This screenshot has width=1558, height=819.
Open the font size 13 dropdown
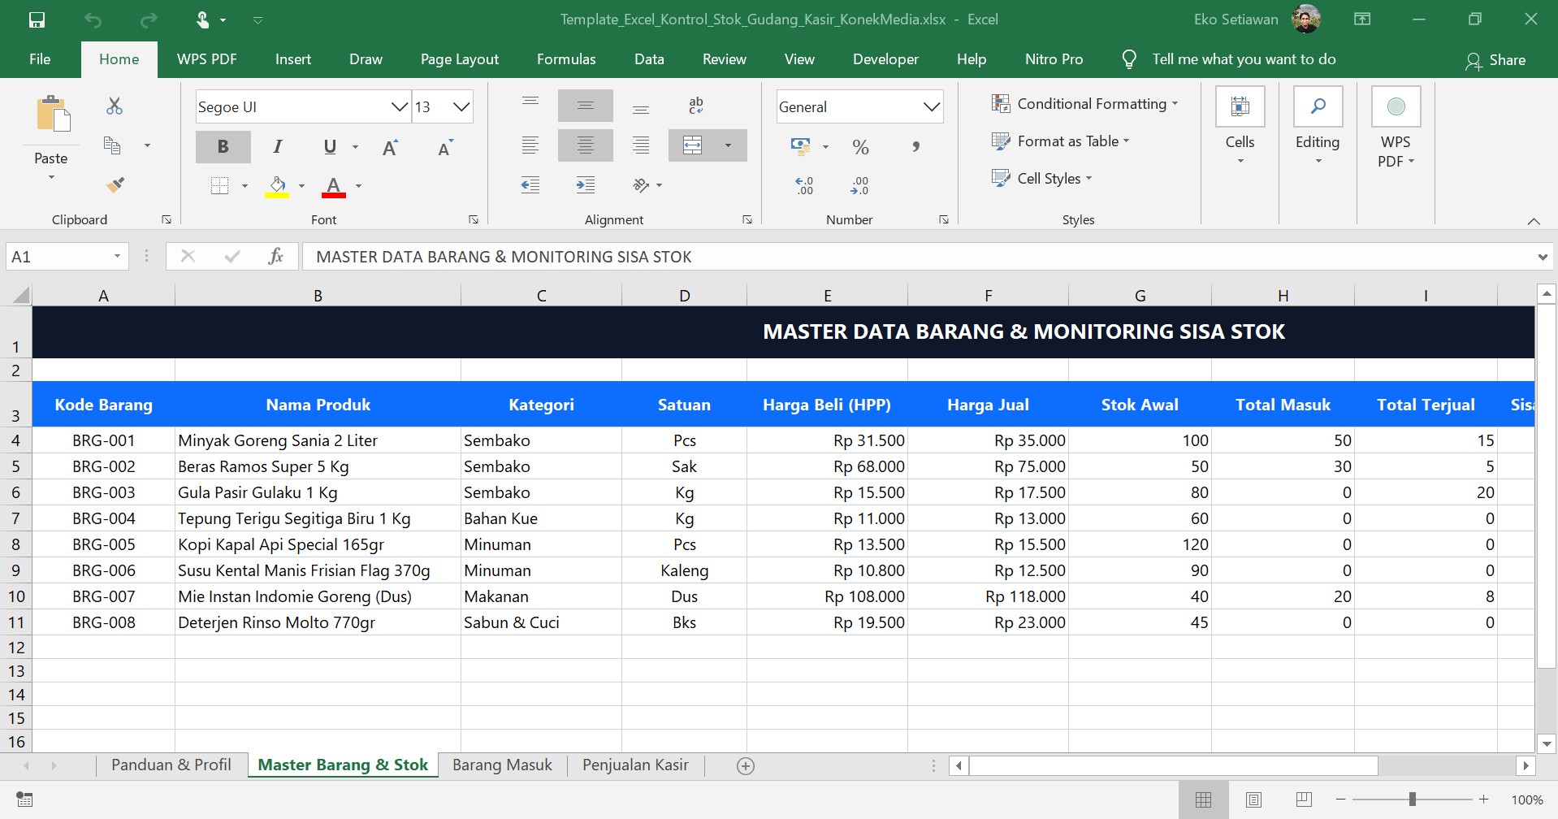coord(461,107)
